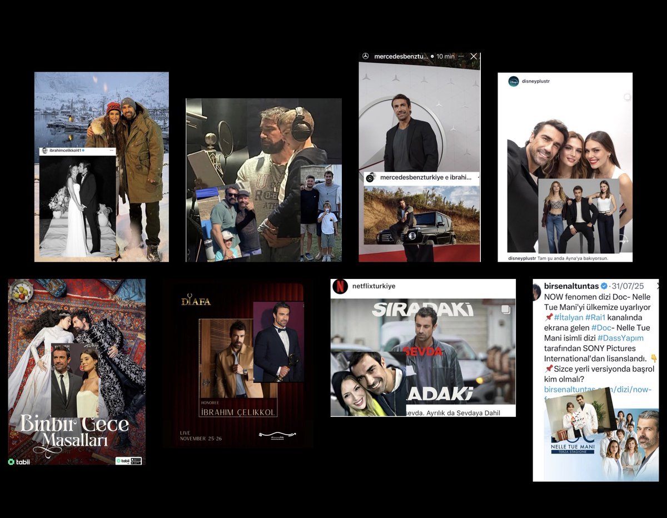This screenshot has width=667, height=518.
Task: Open the disneyplustr username at post top
Action: [x=536, y=81]
